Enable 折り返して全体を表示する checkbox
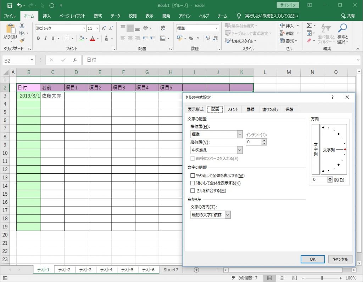The image size is (363, 282). coord(192,175)
